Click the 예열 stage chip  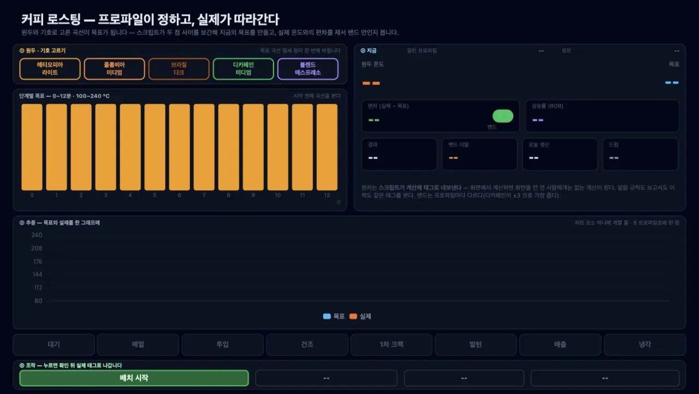138,345
